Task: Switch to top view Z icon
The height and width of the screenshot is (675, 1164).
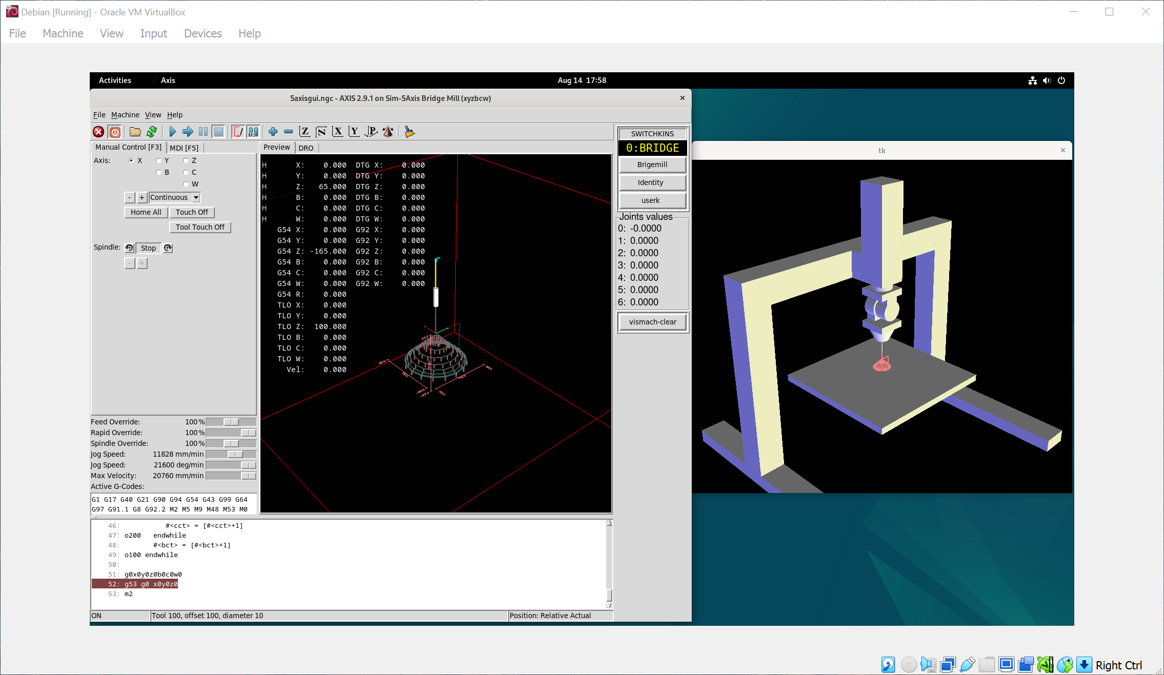Action: pyautogui.click(x=304, y=132)
